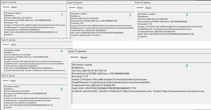Select hash line starting SHA1=D59FC84CDD
Image resolution: width=211 pixels, height=110 pixels.
click(x=97, y=33)
